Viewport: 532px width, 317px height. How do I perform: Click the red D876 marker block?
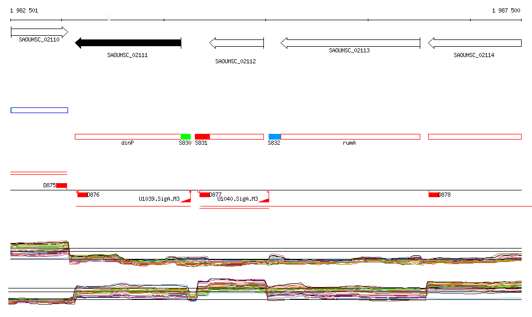coord(83,195)
